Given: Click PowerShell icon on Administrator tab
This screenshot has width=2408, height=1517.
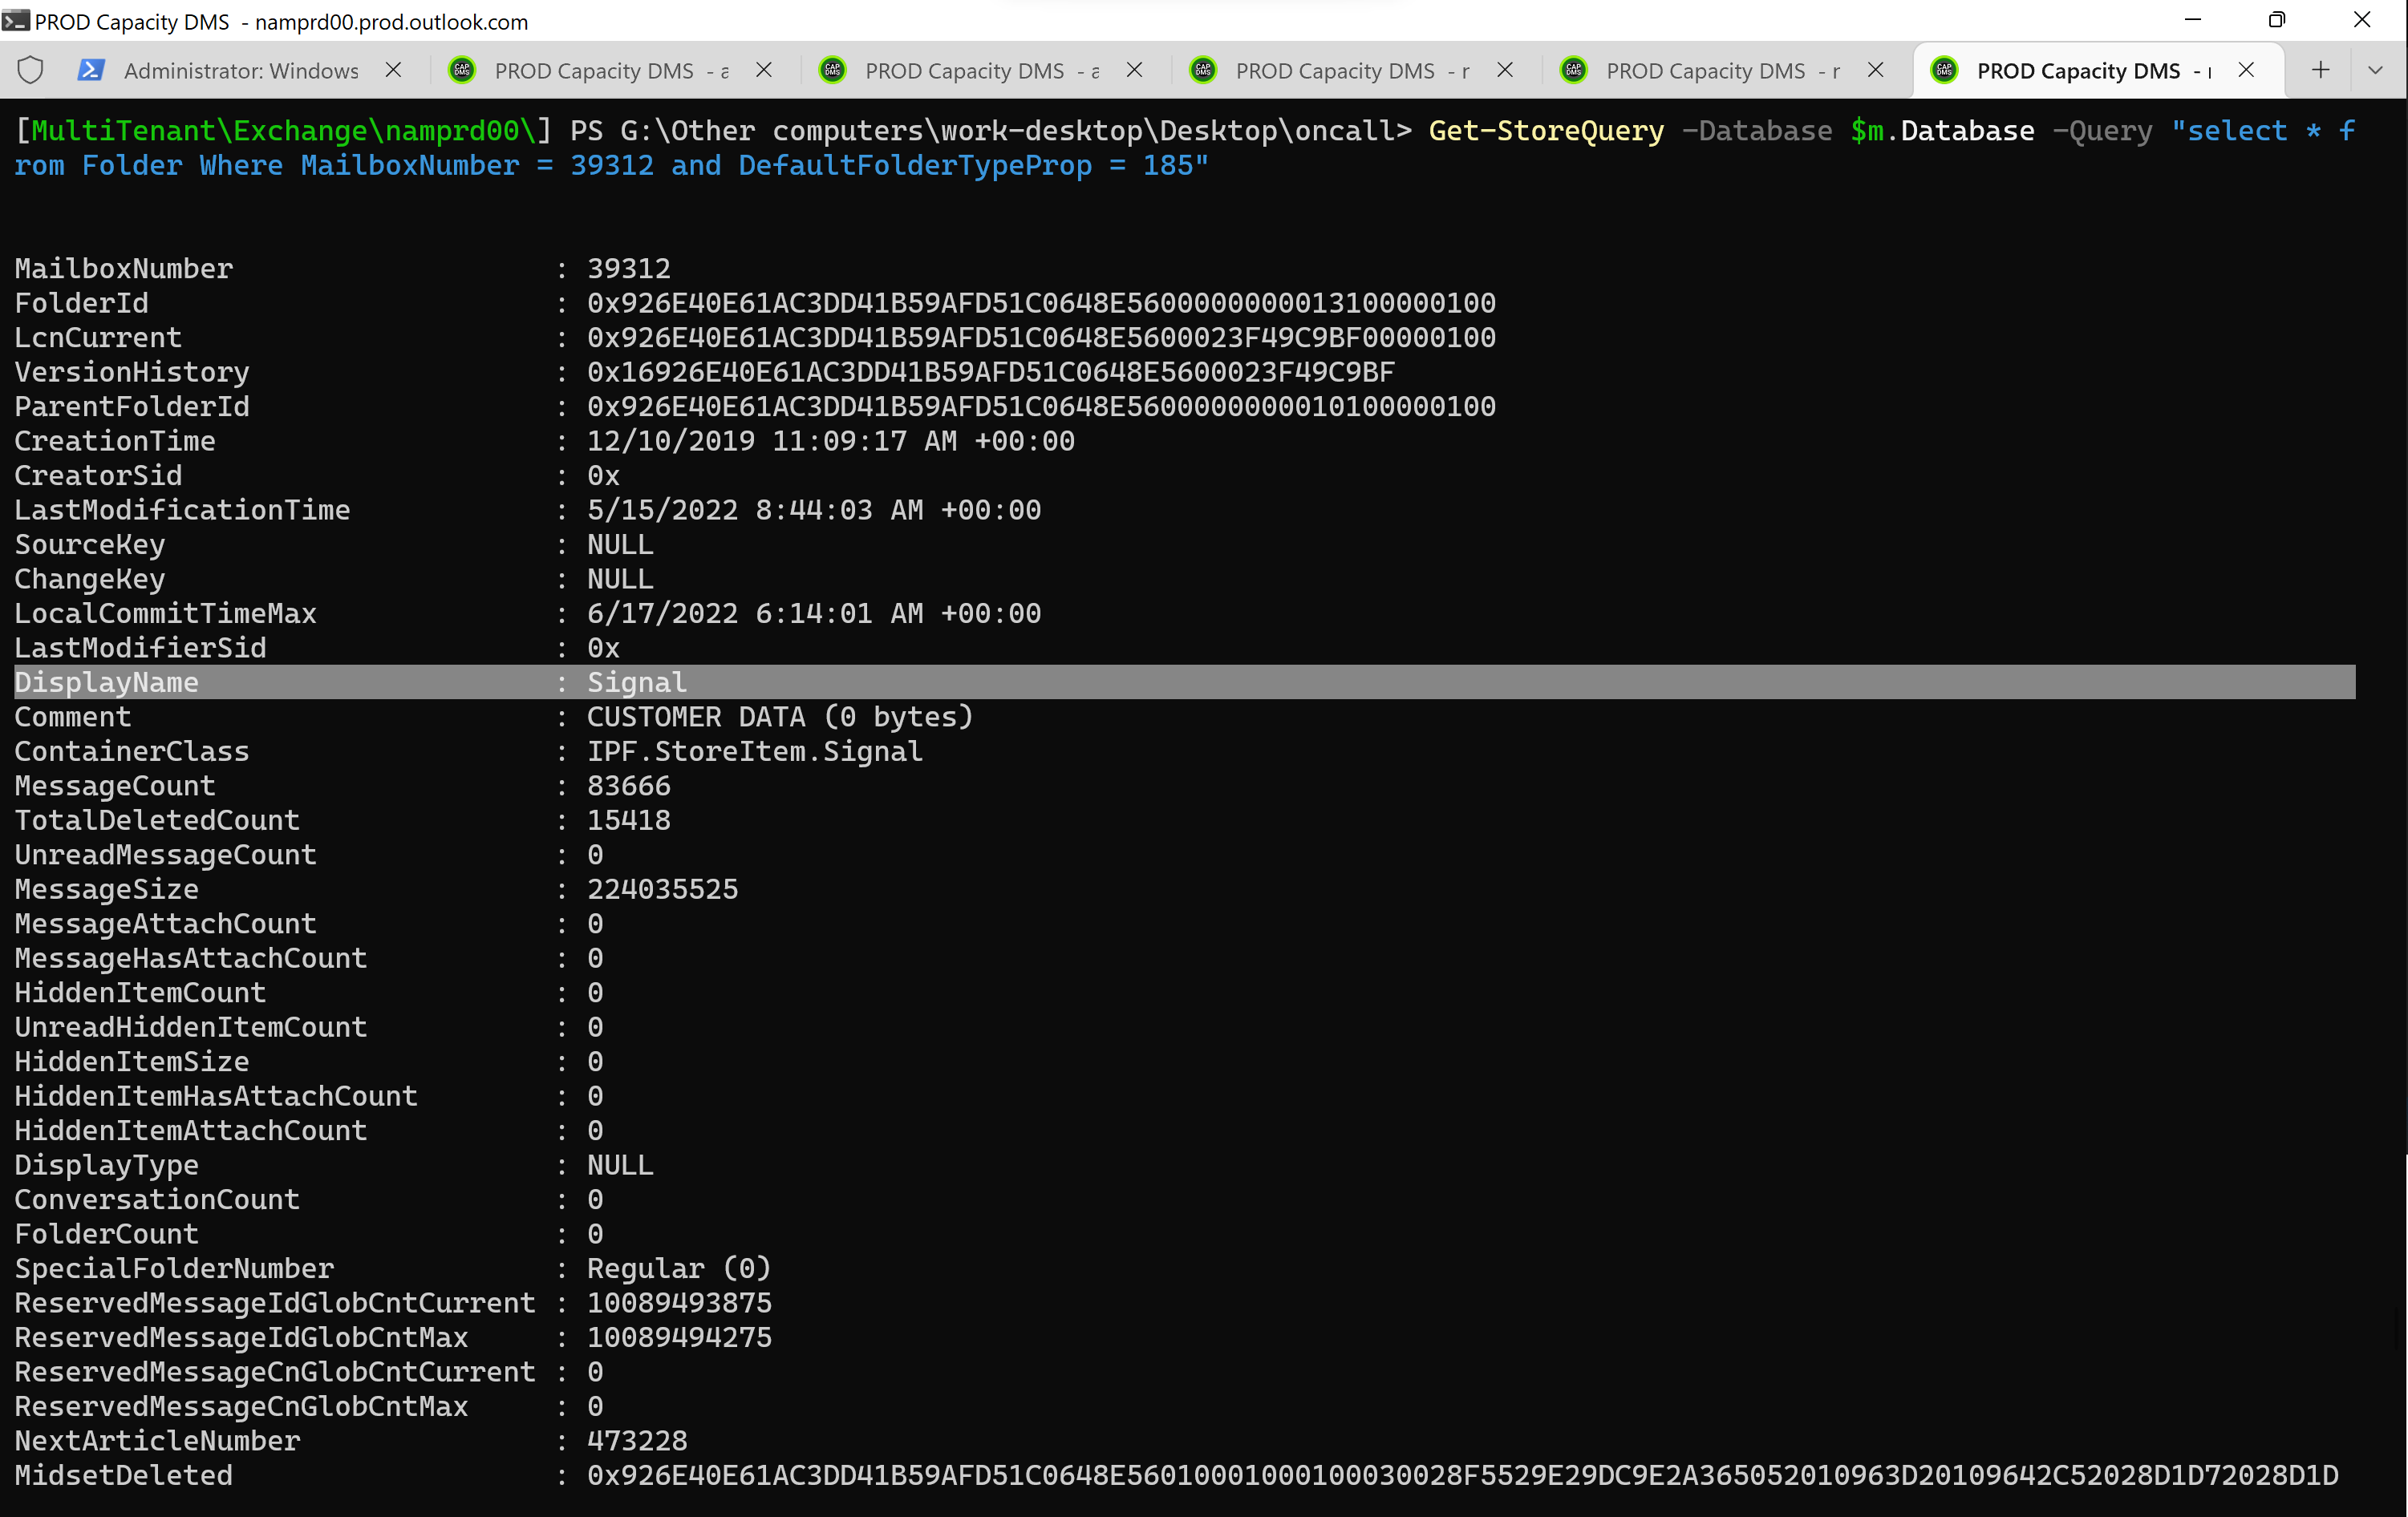Looking at the screenshot, I should tap(92, 70).
